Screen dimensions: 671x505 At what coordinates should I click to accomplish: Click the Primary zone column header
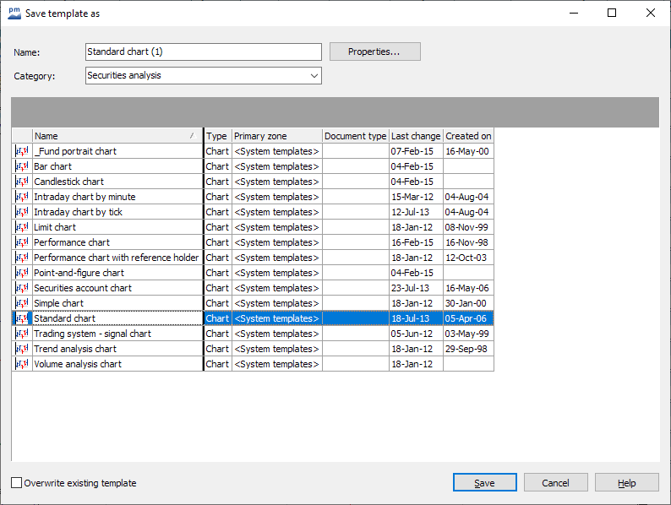[x=276, y=136]
